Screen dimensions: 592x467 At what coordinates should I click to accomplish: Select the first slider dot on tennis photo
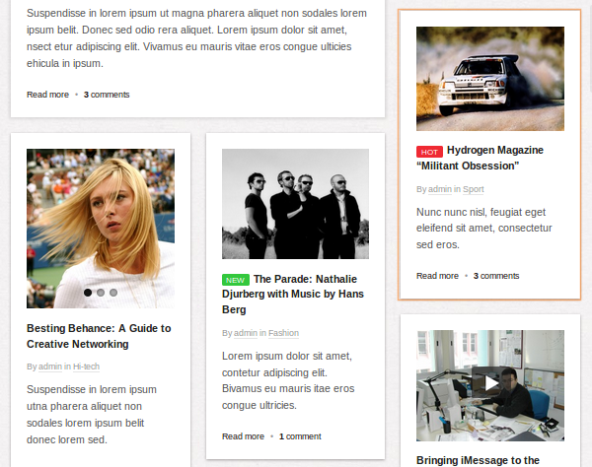coord(88,293)
